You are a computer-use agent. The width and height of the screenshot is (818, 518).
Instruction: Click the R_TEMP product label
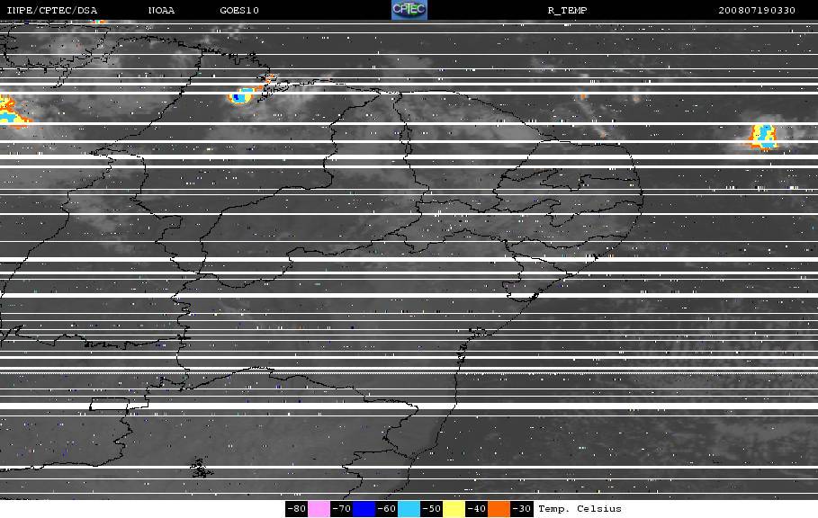coord(568,11)
